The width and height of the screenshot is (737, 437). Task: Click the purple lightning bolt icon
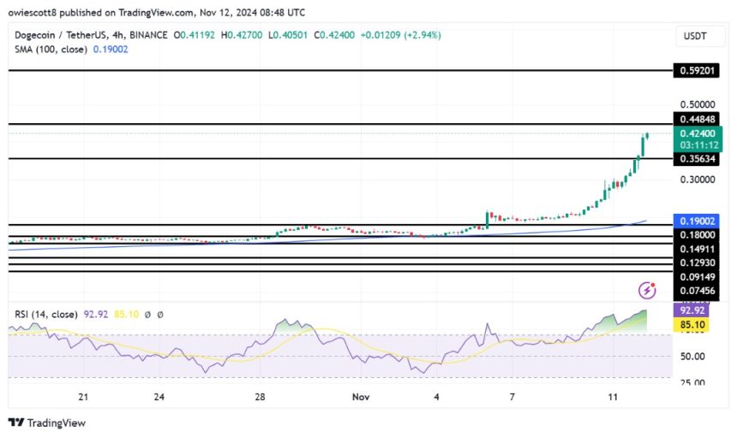point(648,291)
